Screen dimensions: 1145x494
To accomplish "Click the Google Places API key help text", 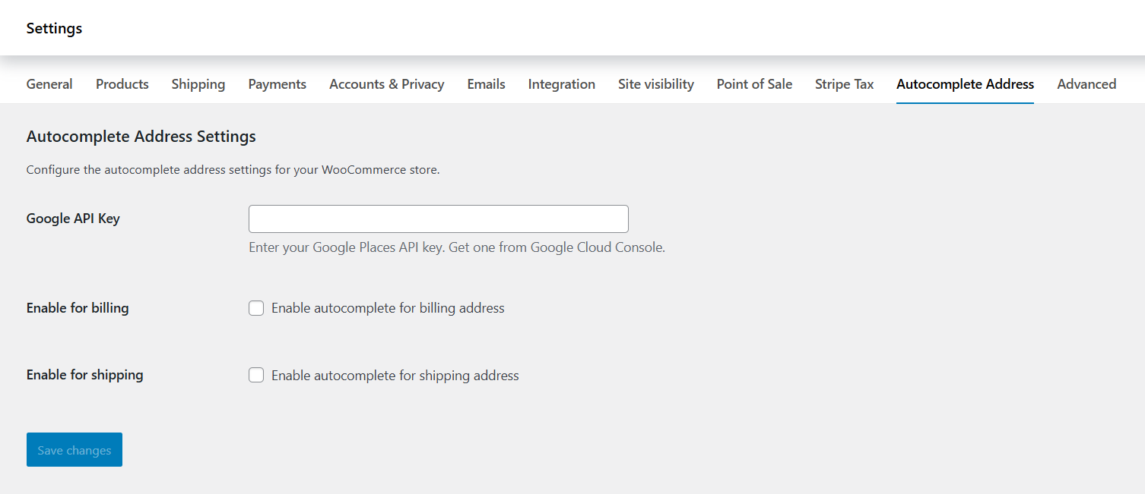I will point(457,247).
